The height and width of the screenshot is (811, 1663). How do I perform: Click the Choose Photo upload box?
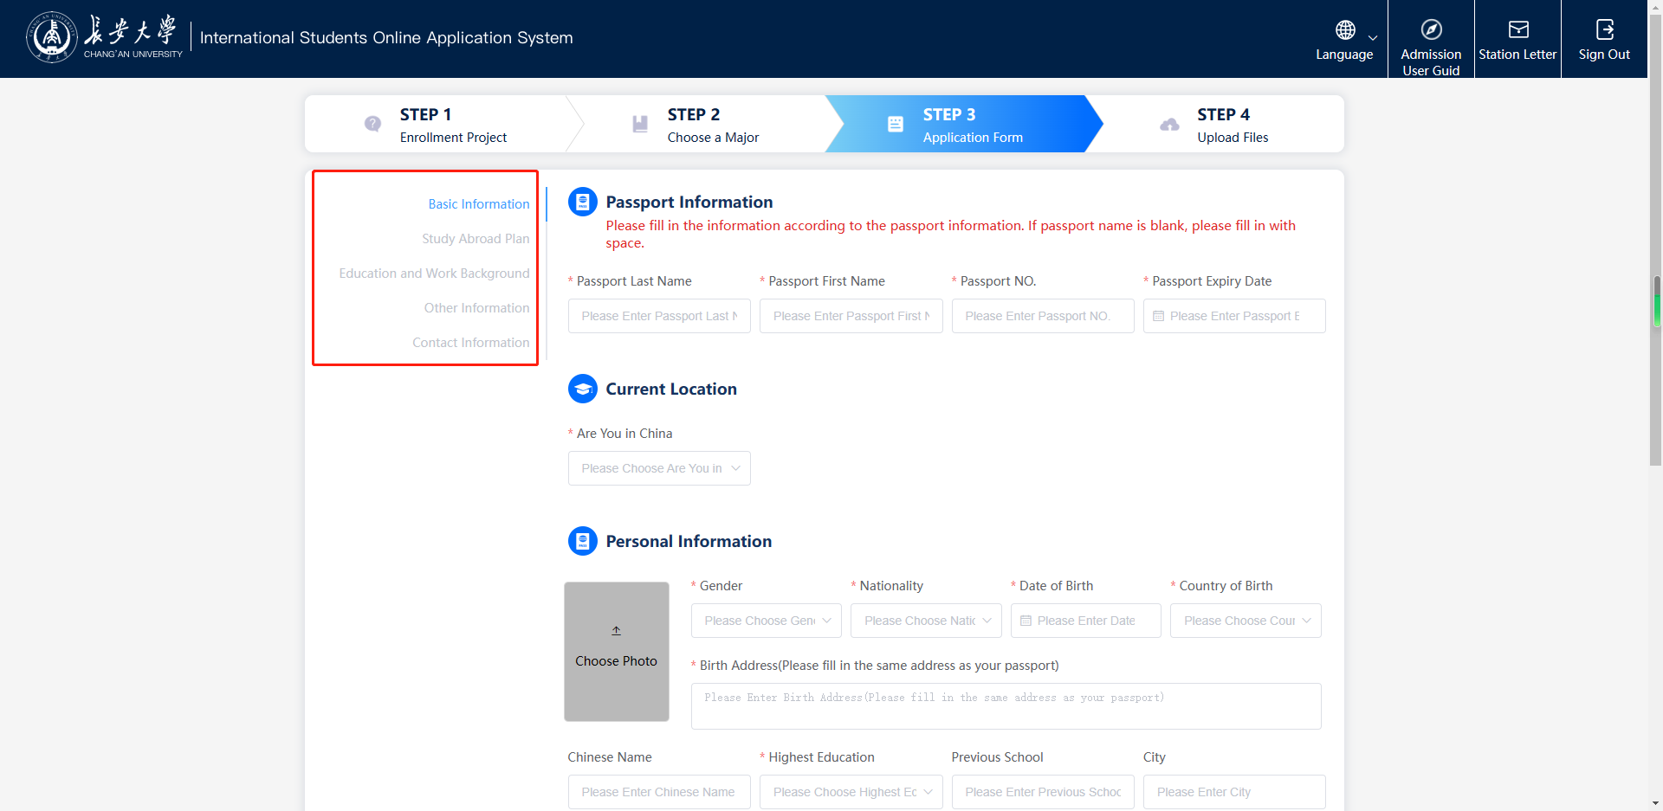coord(617,651)
